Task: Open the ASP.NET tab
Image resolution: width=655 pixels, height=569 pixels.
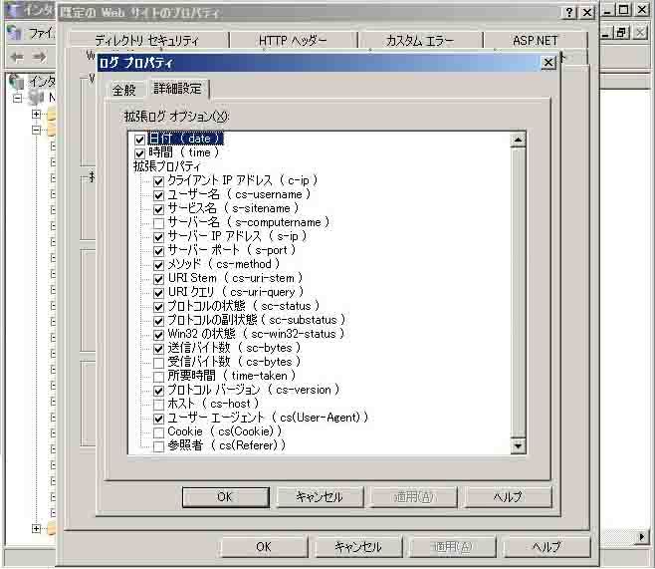Action: [x=536, y=41]
